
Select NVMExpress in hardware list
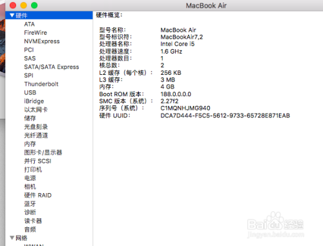pos(42,41)
